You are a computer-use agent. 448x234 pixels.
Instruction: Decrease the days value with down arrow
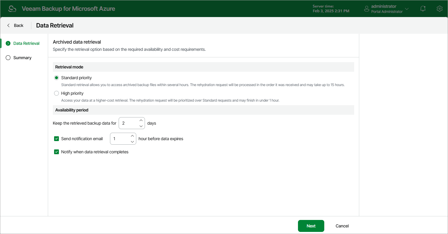141,126
